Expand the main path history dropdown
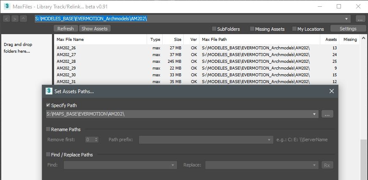Image resolution: width=368 pixels, height=180 pixels. [347, 19]
